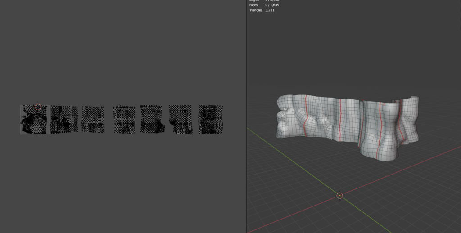Click the 'Triangles' statistics label
461x233 pixels.
point(256,10)
